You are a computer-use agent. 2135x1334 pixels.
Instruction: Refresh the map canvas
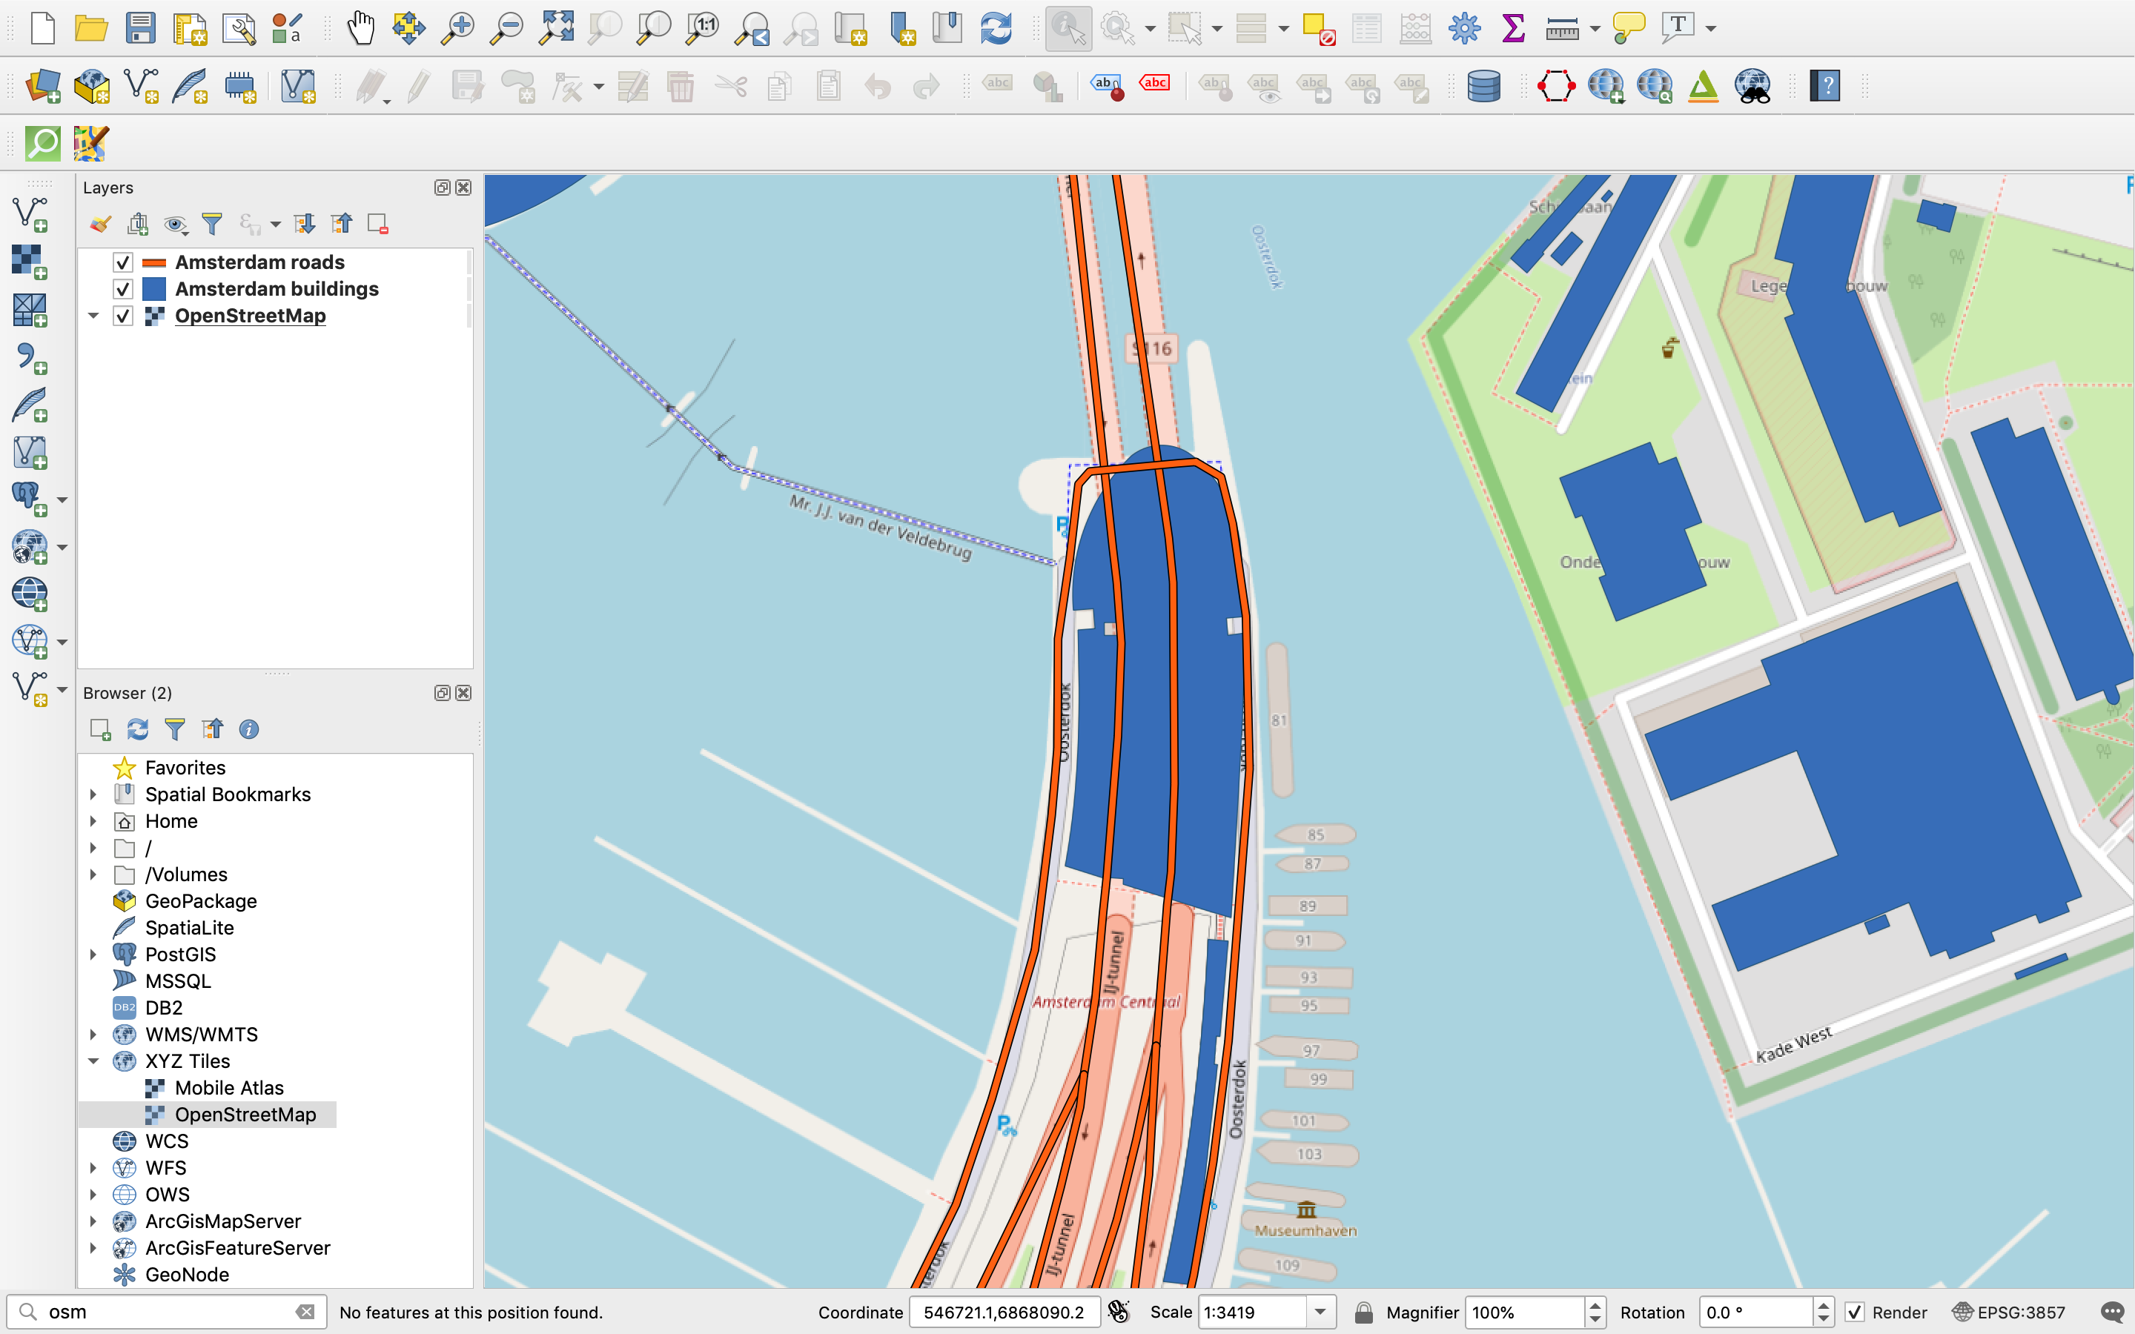tap(997, 27)
